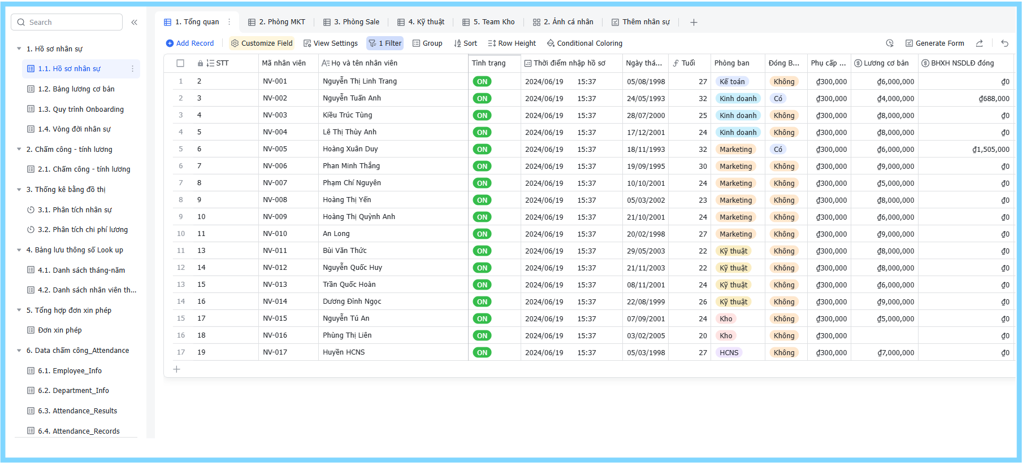
Task: Collapse the 3. Thống kê bằng đồ thị folder
Action: click(x=19, y=190)
